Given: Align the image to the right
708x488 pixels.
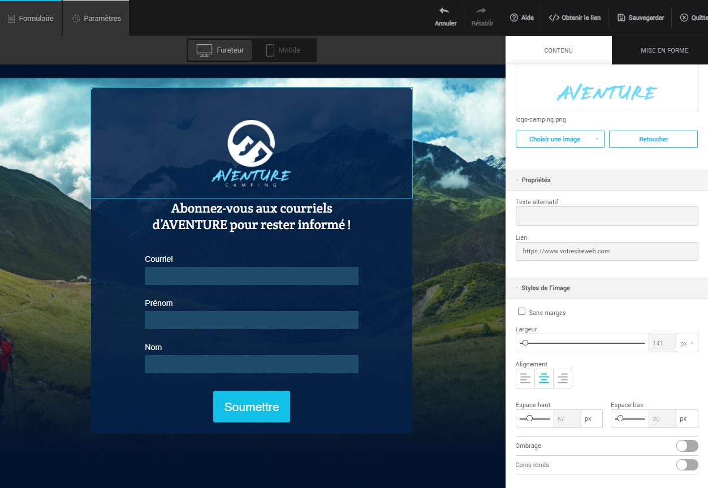Looking at the screenshot, I should [x=563, y=379].
